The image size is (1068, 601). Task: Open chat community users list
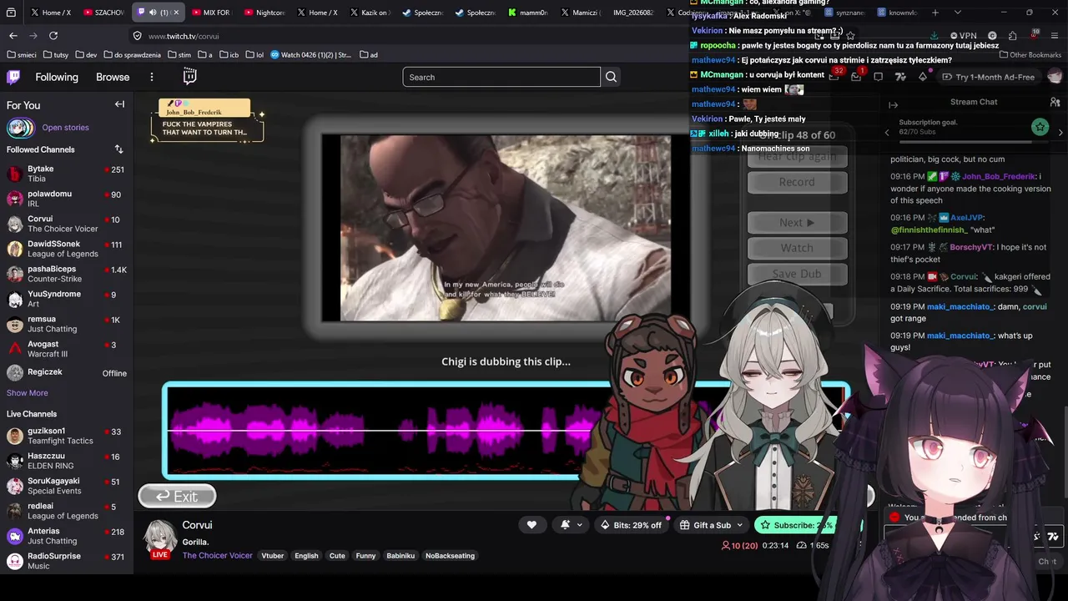(1055, 102)
